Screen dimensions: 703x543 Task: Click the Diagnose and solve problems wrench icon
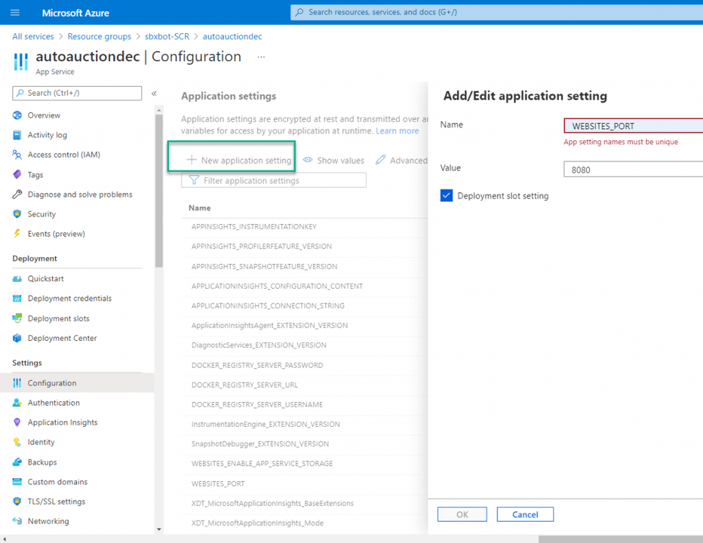pyautogui.click(x=17, y=194)
